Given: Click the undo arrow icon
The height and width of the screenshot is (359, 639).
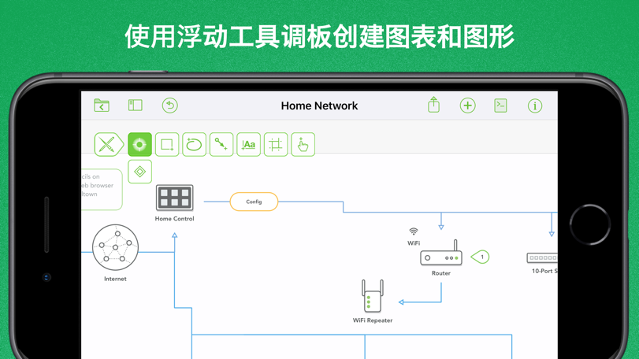Looking at the screenshot, I should pos(169,105).
